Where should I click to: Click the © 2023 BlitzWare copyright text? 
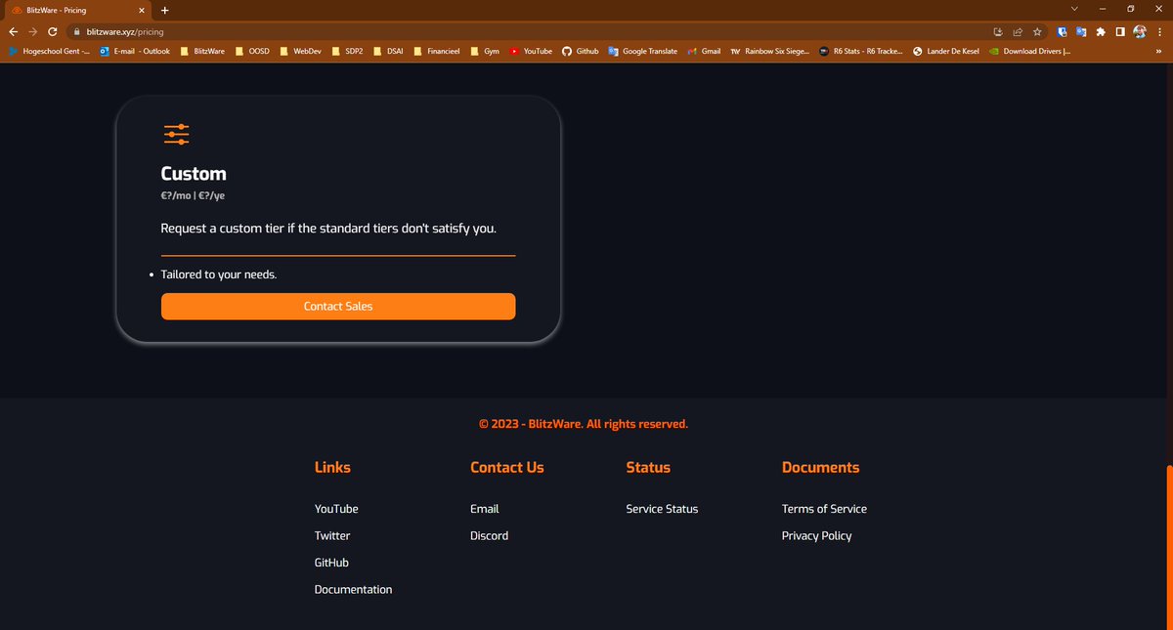point(584,424)
